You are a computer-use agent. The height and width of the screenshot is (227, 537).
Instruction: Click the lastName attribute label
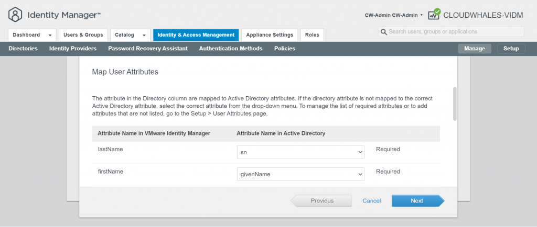[x=110, y=149]
